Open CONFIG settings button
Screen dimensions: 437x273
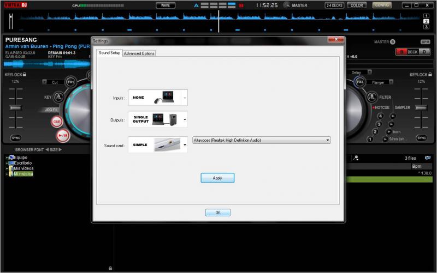(x=382, y=5)
